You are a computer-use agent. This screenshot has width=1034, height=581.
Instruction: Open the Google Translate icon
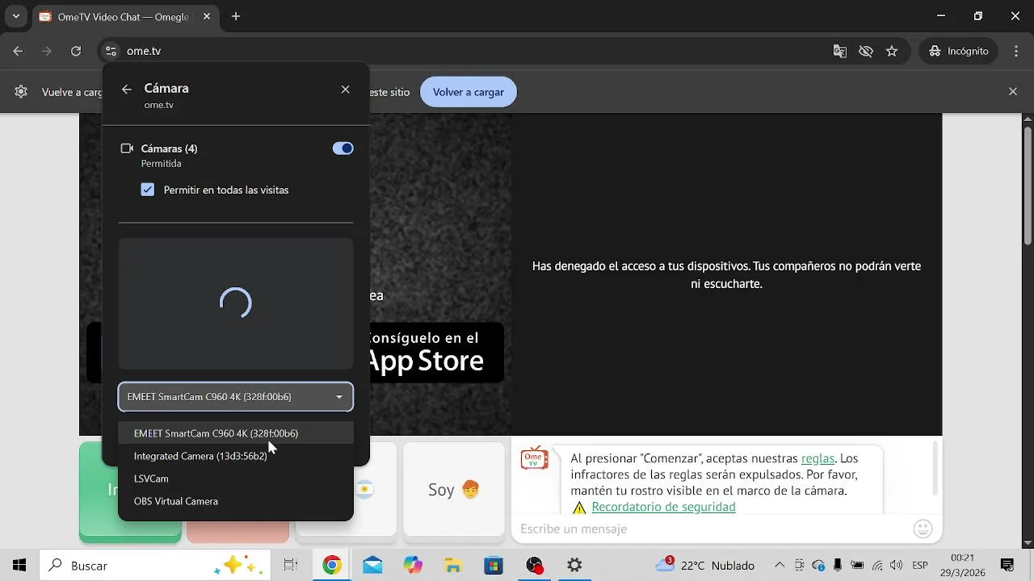tap(840, 51)
